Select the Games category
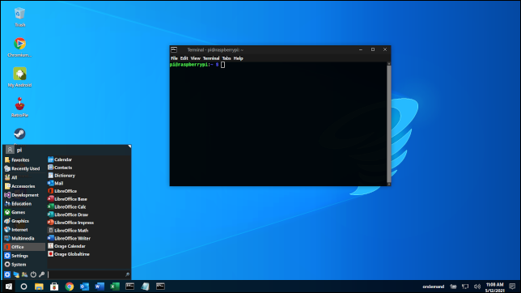521x293 pixels. coord(24,212)
